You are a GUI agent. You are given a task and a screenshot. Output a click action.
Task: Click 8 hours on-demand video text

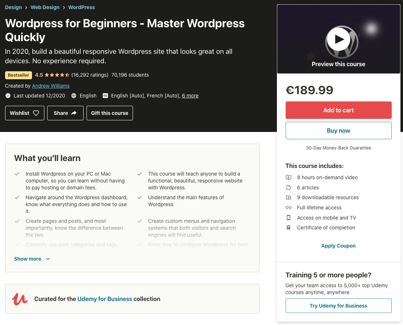pos(327,177)
